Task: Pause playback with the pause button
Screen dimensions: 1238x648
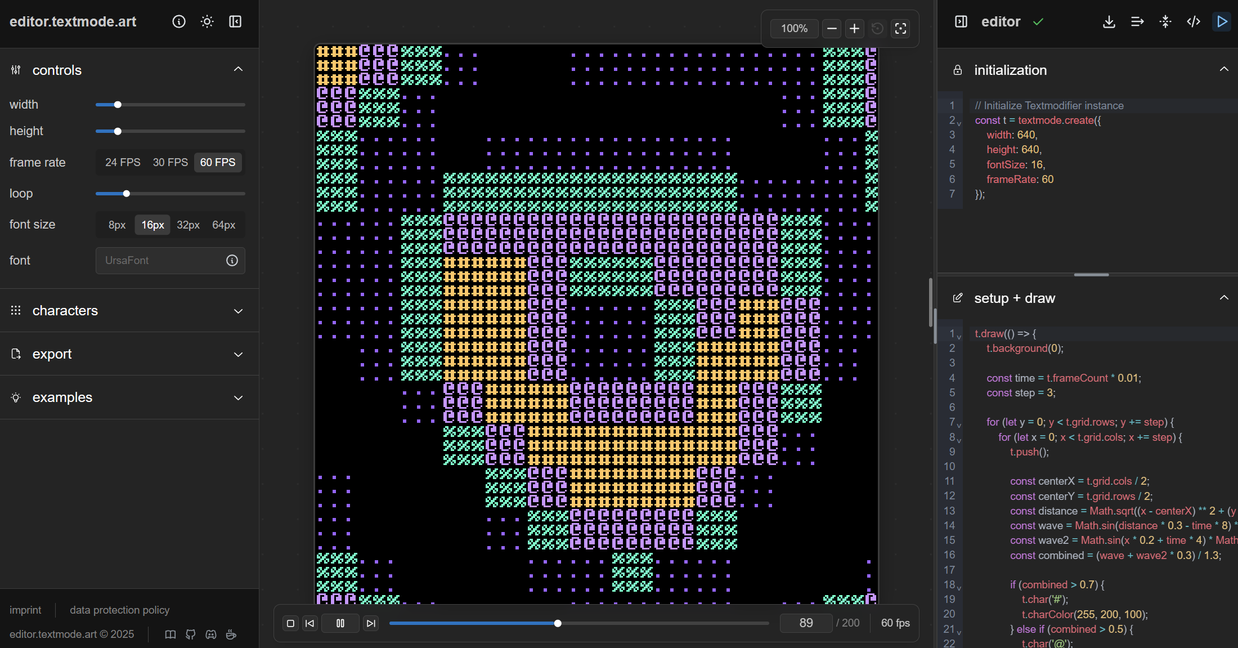Action: [x=340, y=623]
